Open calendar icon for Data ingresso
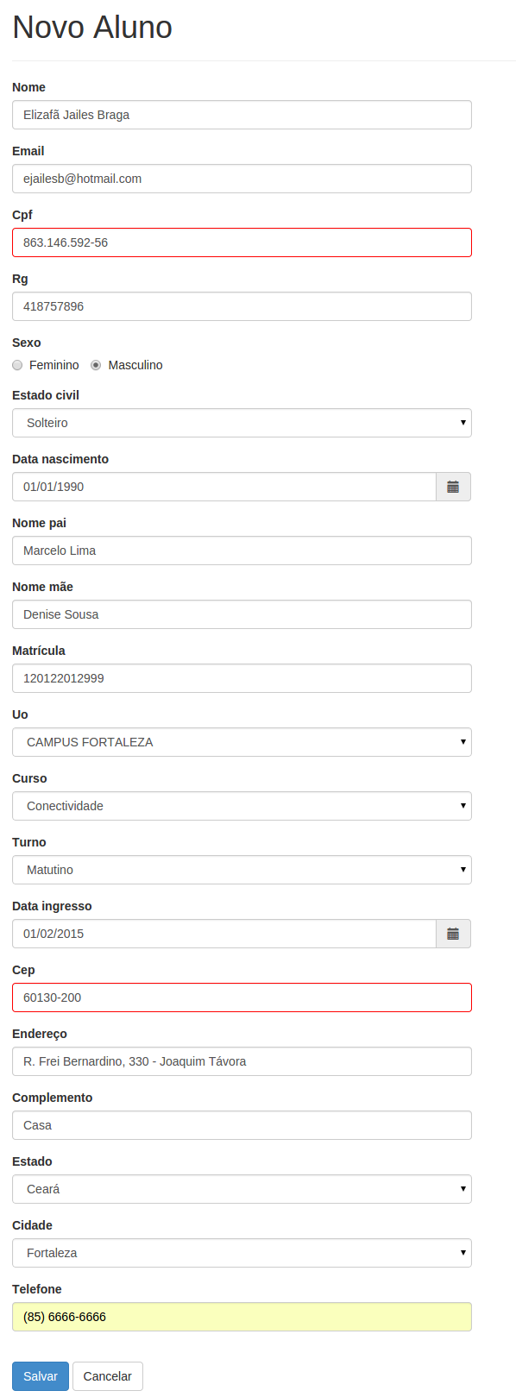516x1397 pixels. 453,934
